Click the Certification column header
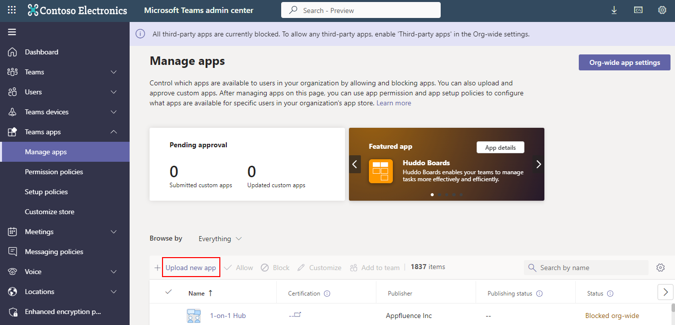Image resolution: width=675 pixels, height=325 pixels. [x=304, y=294]
